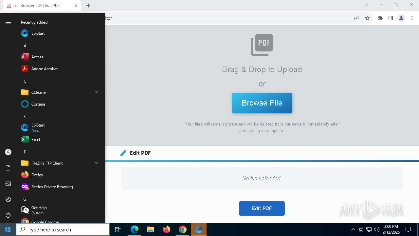
Task: Toggle the browser side panel
Action: coord(391,18)
